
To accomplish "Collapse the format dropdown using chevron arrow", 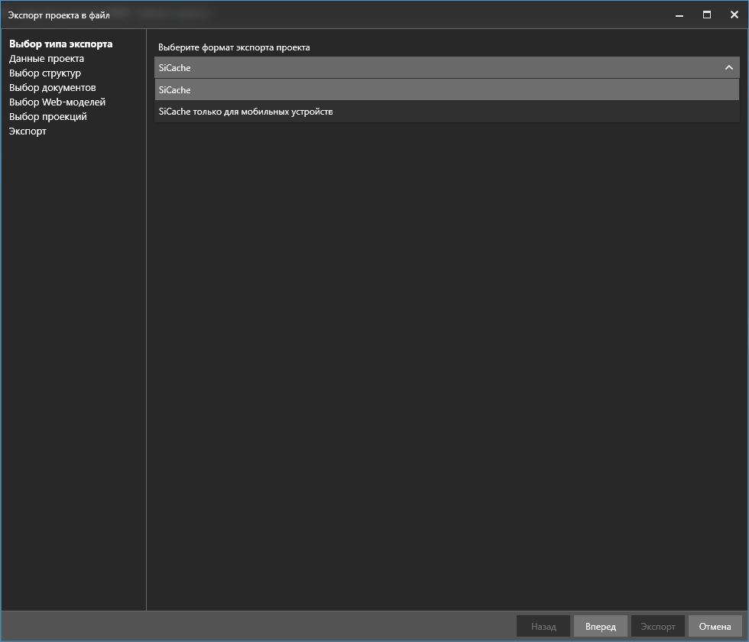I will [728, 68].
